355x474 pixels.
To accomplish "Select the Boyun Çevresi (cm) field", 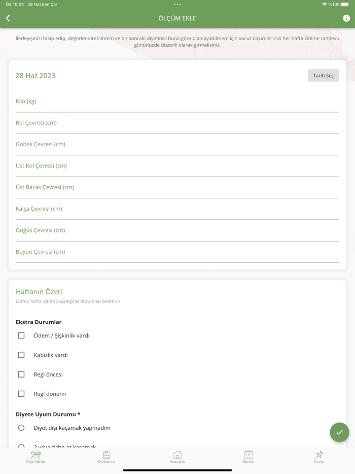I will point(177,252).
